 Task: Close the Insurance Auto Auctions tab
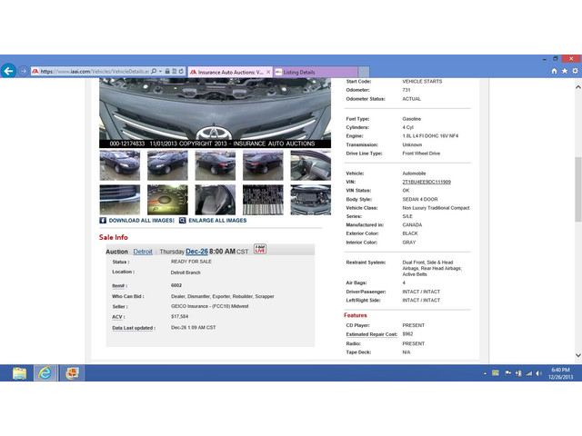coord(268,72)
